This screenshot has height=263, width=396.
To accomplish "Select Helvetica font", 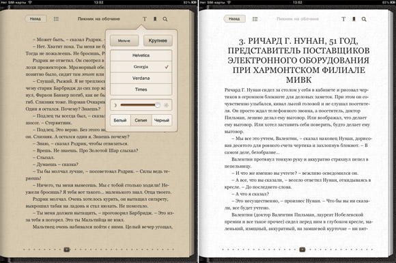I will pyautogui.click(x=141, y=55).
